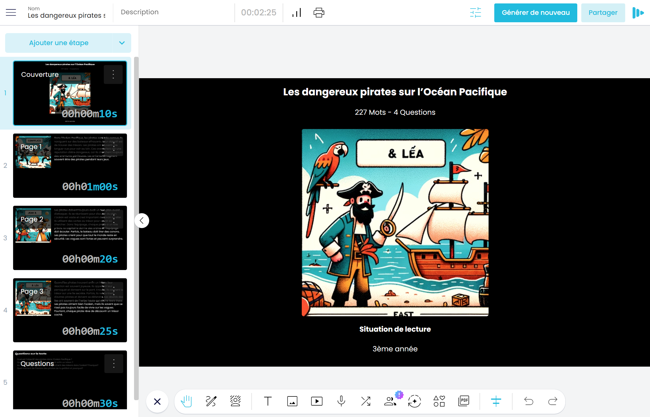650x417 pixels.
Task: Click the print icon
Action: coord(319,13)
